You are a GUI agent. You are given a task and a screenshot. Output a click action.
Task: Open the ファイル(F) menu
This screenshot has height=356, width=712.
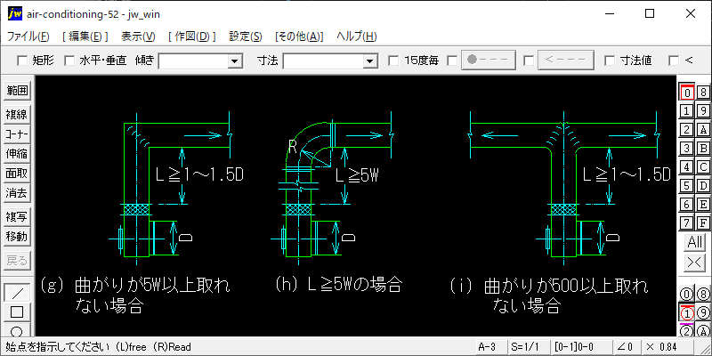[x=28, y=36]
